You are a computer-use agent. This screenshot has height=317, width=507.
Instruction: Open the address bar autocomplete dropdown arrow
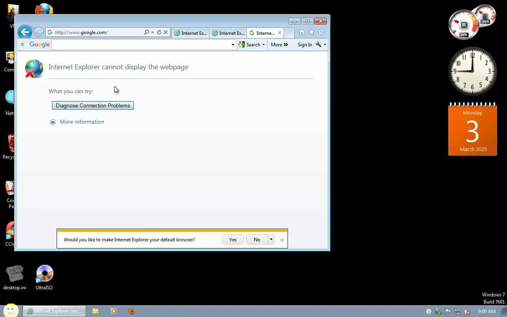tap(152, 32)
